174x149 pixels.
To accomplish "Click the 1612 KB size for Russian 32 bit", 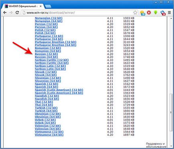I will tap(129, 54).
